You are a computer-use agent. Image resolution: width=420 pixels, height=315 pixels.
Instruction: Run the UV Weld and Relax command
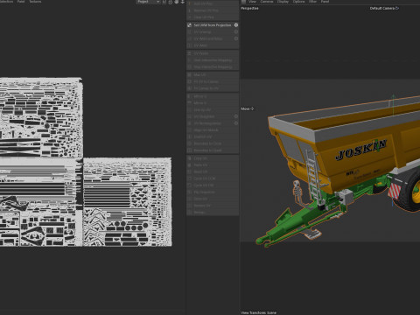213,38
